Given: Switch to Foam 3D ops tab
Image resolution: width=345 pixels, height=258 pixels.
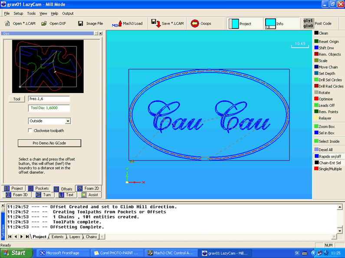Looking at the screenshot, I should pos(17,195).
